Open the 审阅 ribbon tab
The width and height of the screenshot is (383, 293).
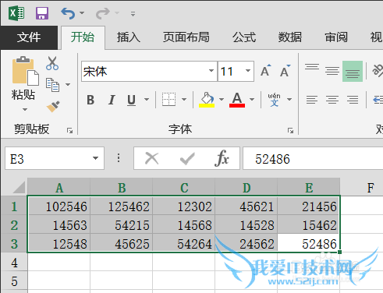pyautogui.click(x=336, y=37)
